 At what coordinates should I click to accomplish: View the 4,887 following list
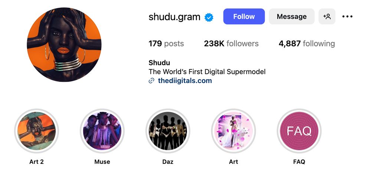coord(307,44)
